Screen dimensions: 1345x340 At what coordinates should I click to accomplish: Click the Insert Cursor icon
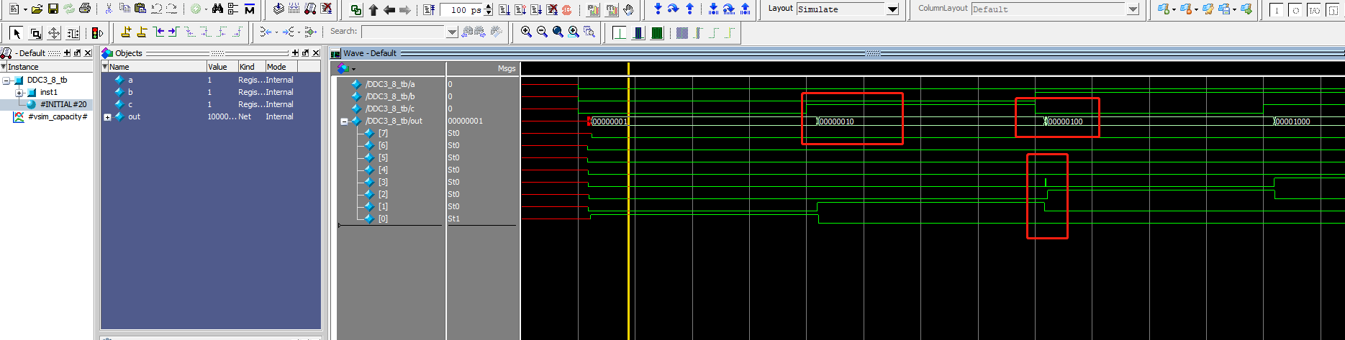click(x=126, y=32)
